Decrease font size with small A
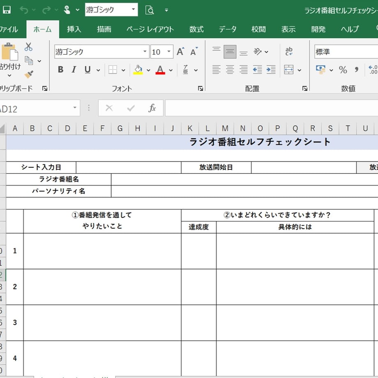 click(x=194, y=51)
